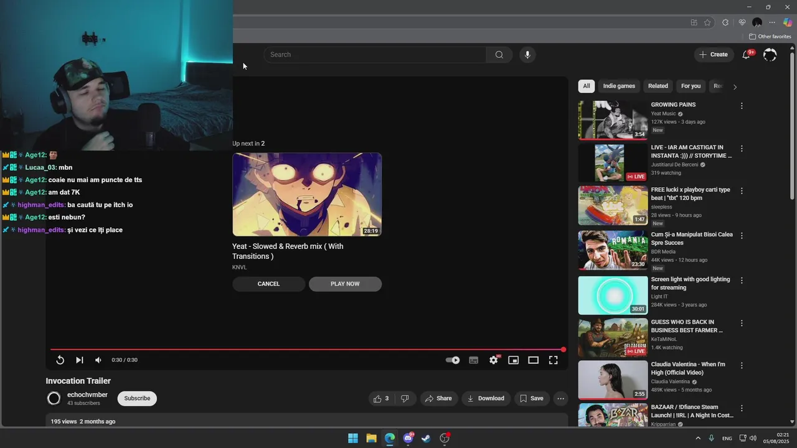
Task: Toggle subtitles in the player
Action: point(474,360)
